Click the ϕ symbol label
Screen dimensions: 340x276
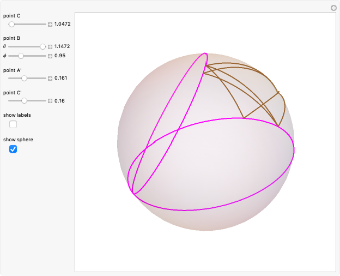pos(4,56)
